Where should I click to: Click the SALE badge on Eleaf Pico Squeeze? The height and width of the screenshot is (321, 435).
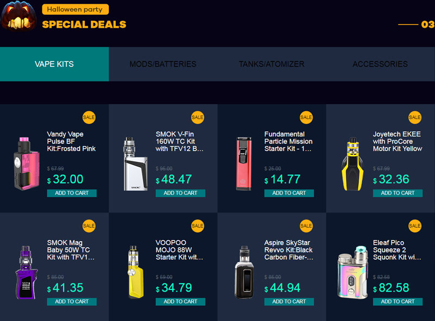click(415, 226)
